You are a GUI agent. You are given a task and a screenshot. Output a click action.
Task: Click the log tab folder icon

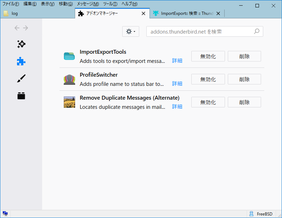6,13
